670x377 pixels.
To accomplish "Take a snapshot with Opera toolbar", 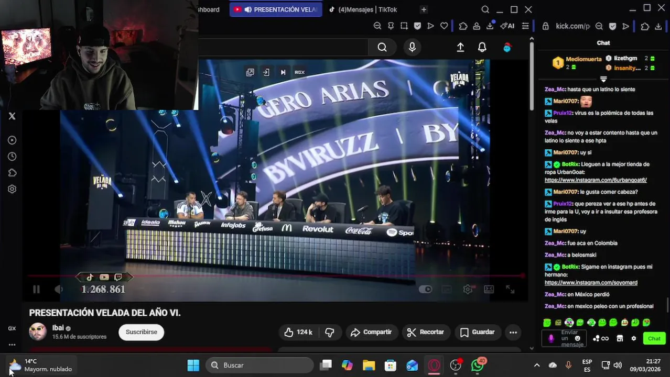I will [404, 26].
